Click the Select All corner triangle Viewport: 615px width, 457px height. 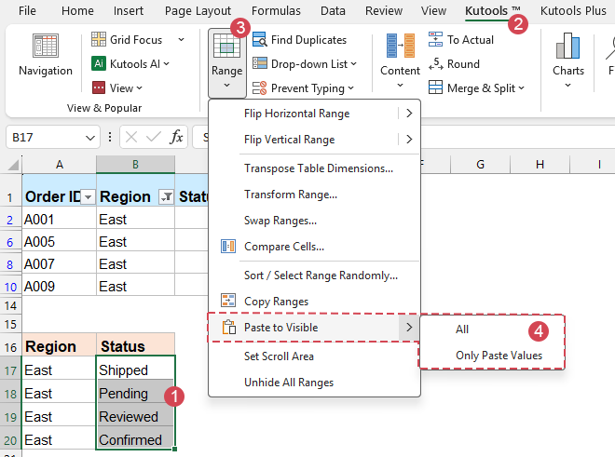point(13,165)
